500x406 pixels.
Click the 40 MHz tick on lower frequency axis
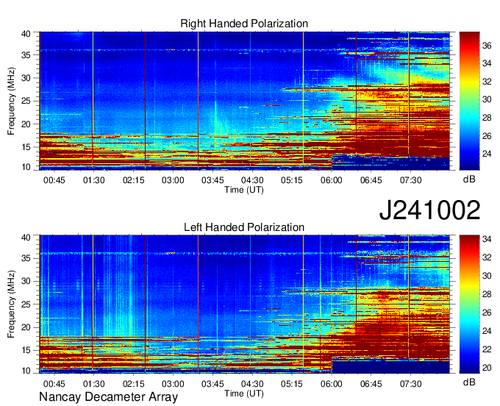click(x=26, y=238)
